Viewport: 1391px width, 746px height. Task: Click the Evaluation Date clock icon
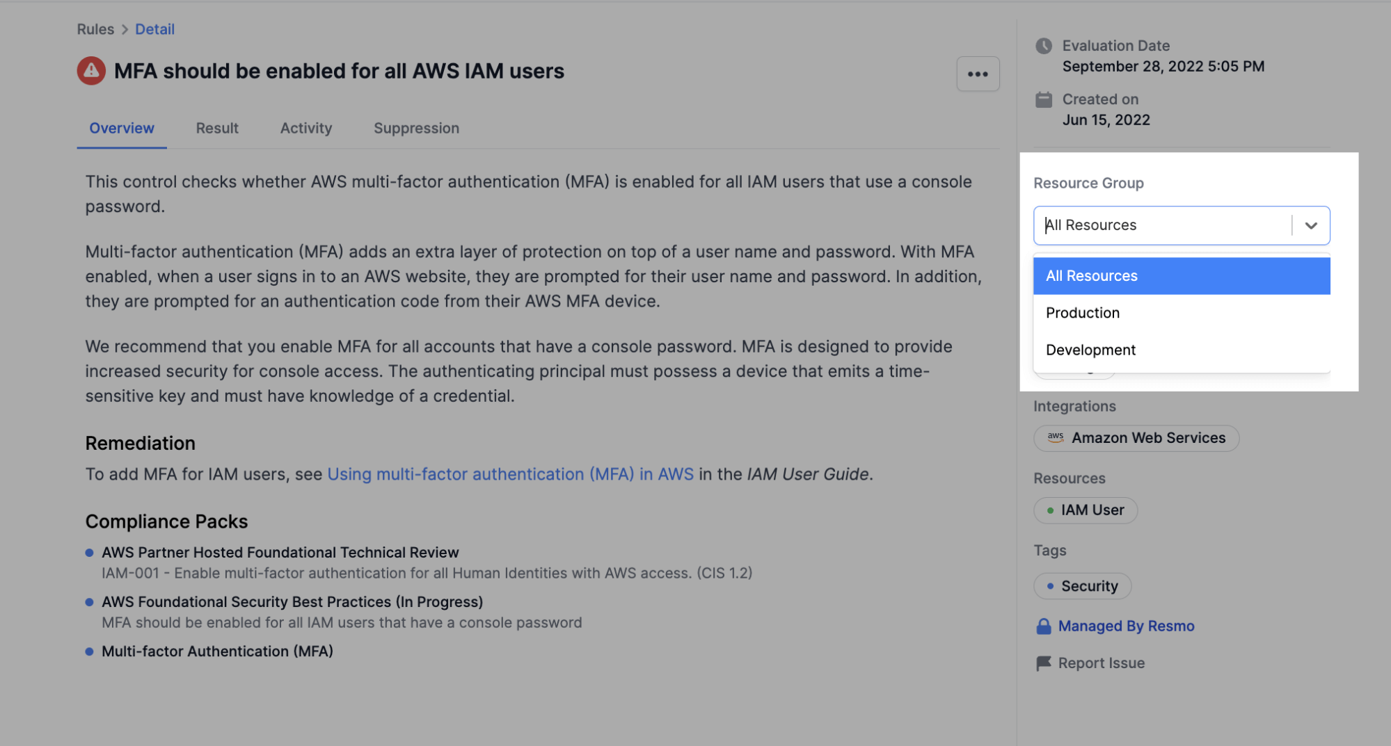pos(1044,46)
